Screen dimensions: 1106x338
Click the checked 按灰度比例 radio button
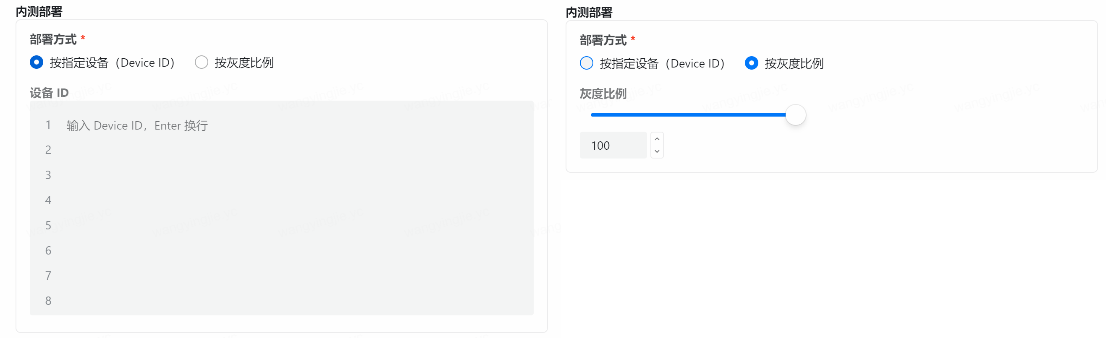751,63
